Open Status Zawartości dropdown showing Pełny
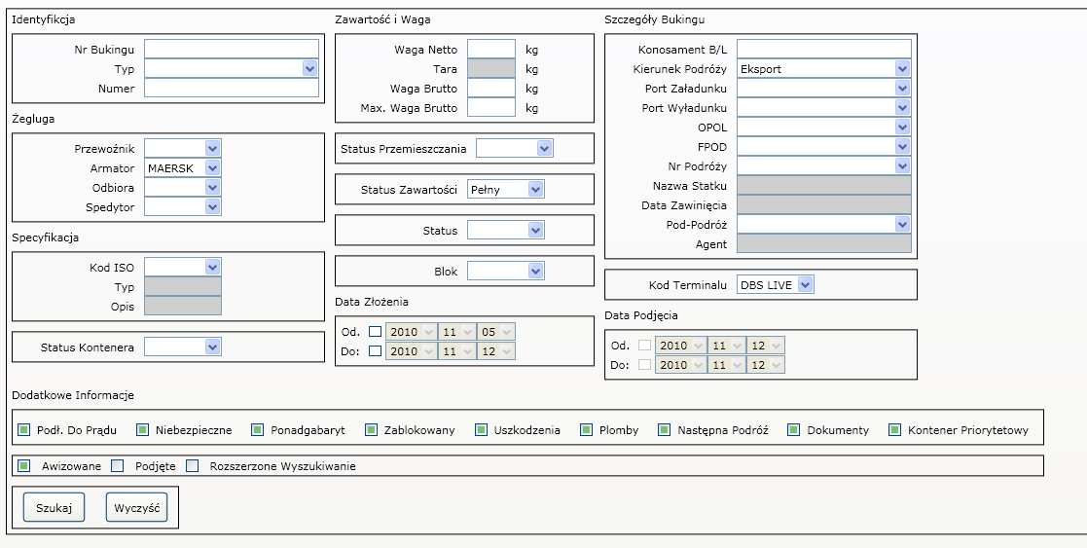 [x=506, y=190]
